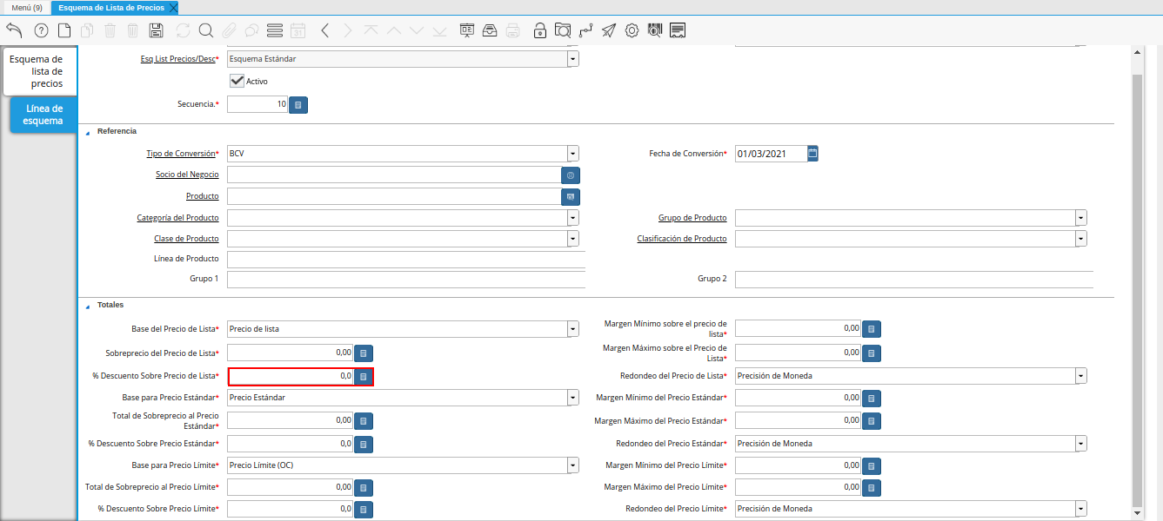Viewport: 1163px width, 521px height.
Task: Open Base para Precio Límite dropdown
Action: [x=572, y=465]
